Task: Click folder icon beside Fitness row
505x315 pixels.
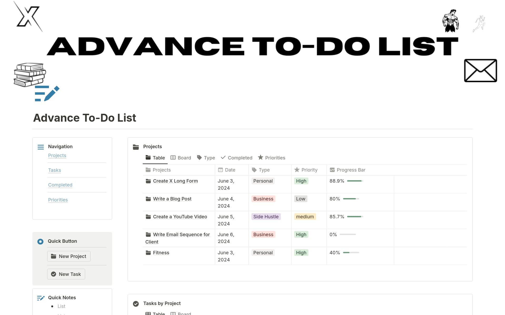Action: tap(148, 253)
